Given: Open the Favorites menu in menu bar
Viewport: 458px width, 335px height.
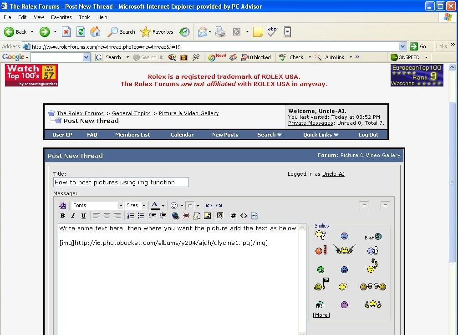Looking at the screenshot, I should 61,17.
